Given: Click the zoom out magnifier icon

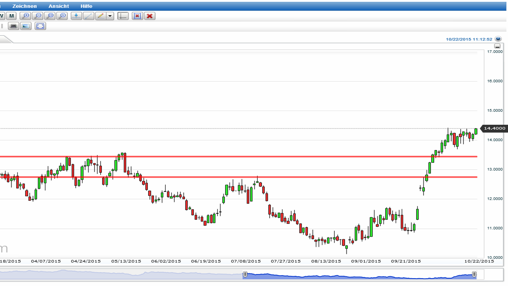Looking at the screenshot, I should pyautogui.click(x=38, y=16).
